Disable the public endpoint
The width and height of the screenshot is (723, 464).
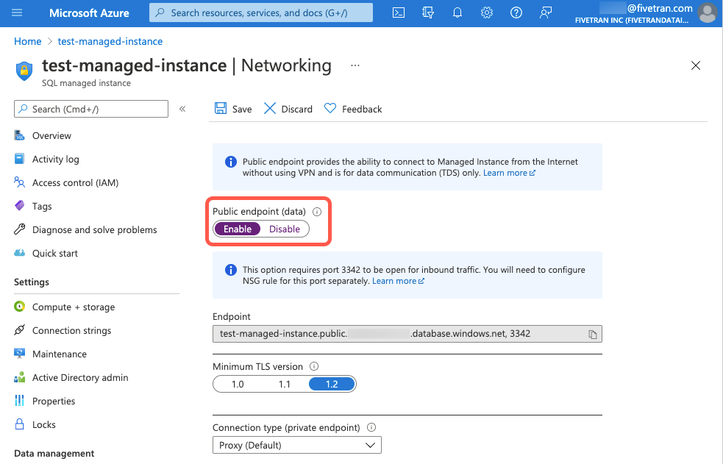(285, 229)
